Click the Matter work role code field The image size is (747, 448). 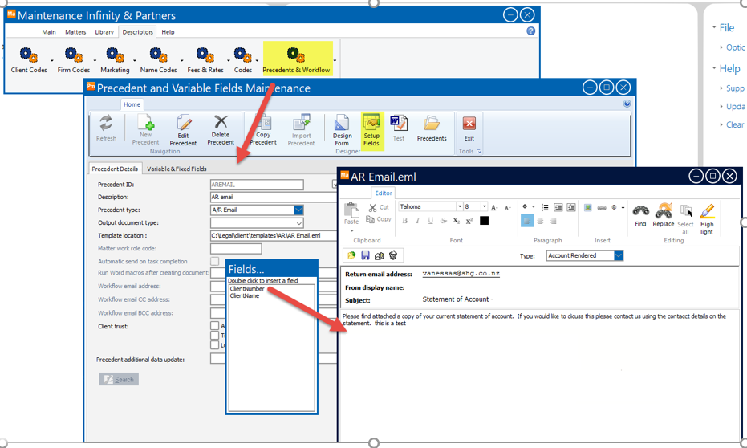click(236, 248)
